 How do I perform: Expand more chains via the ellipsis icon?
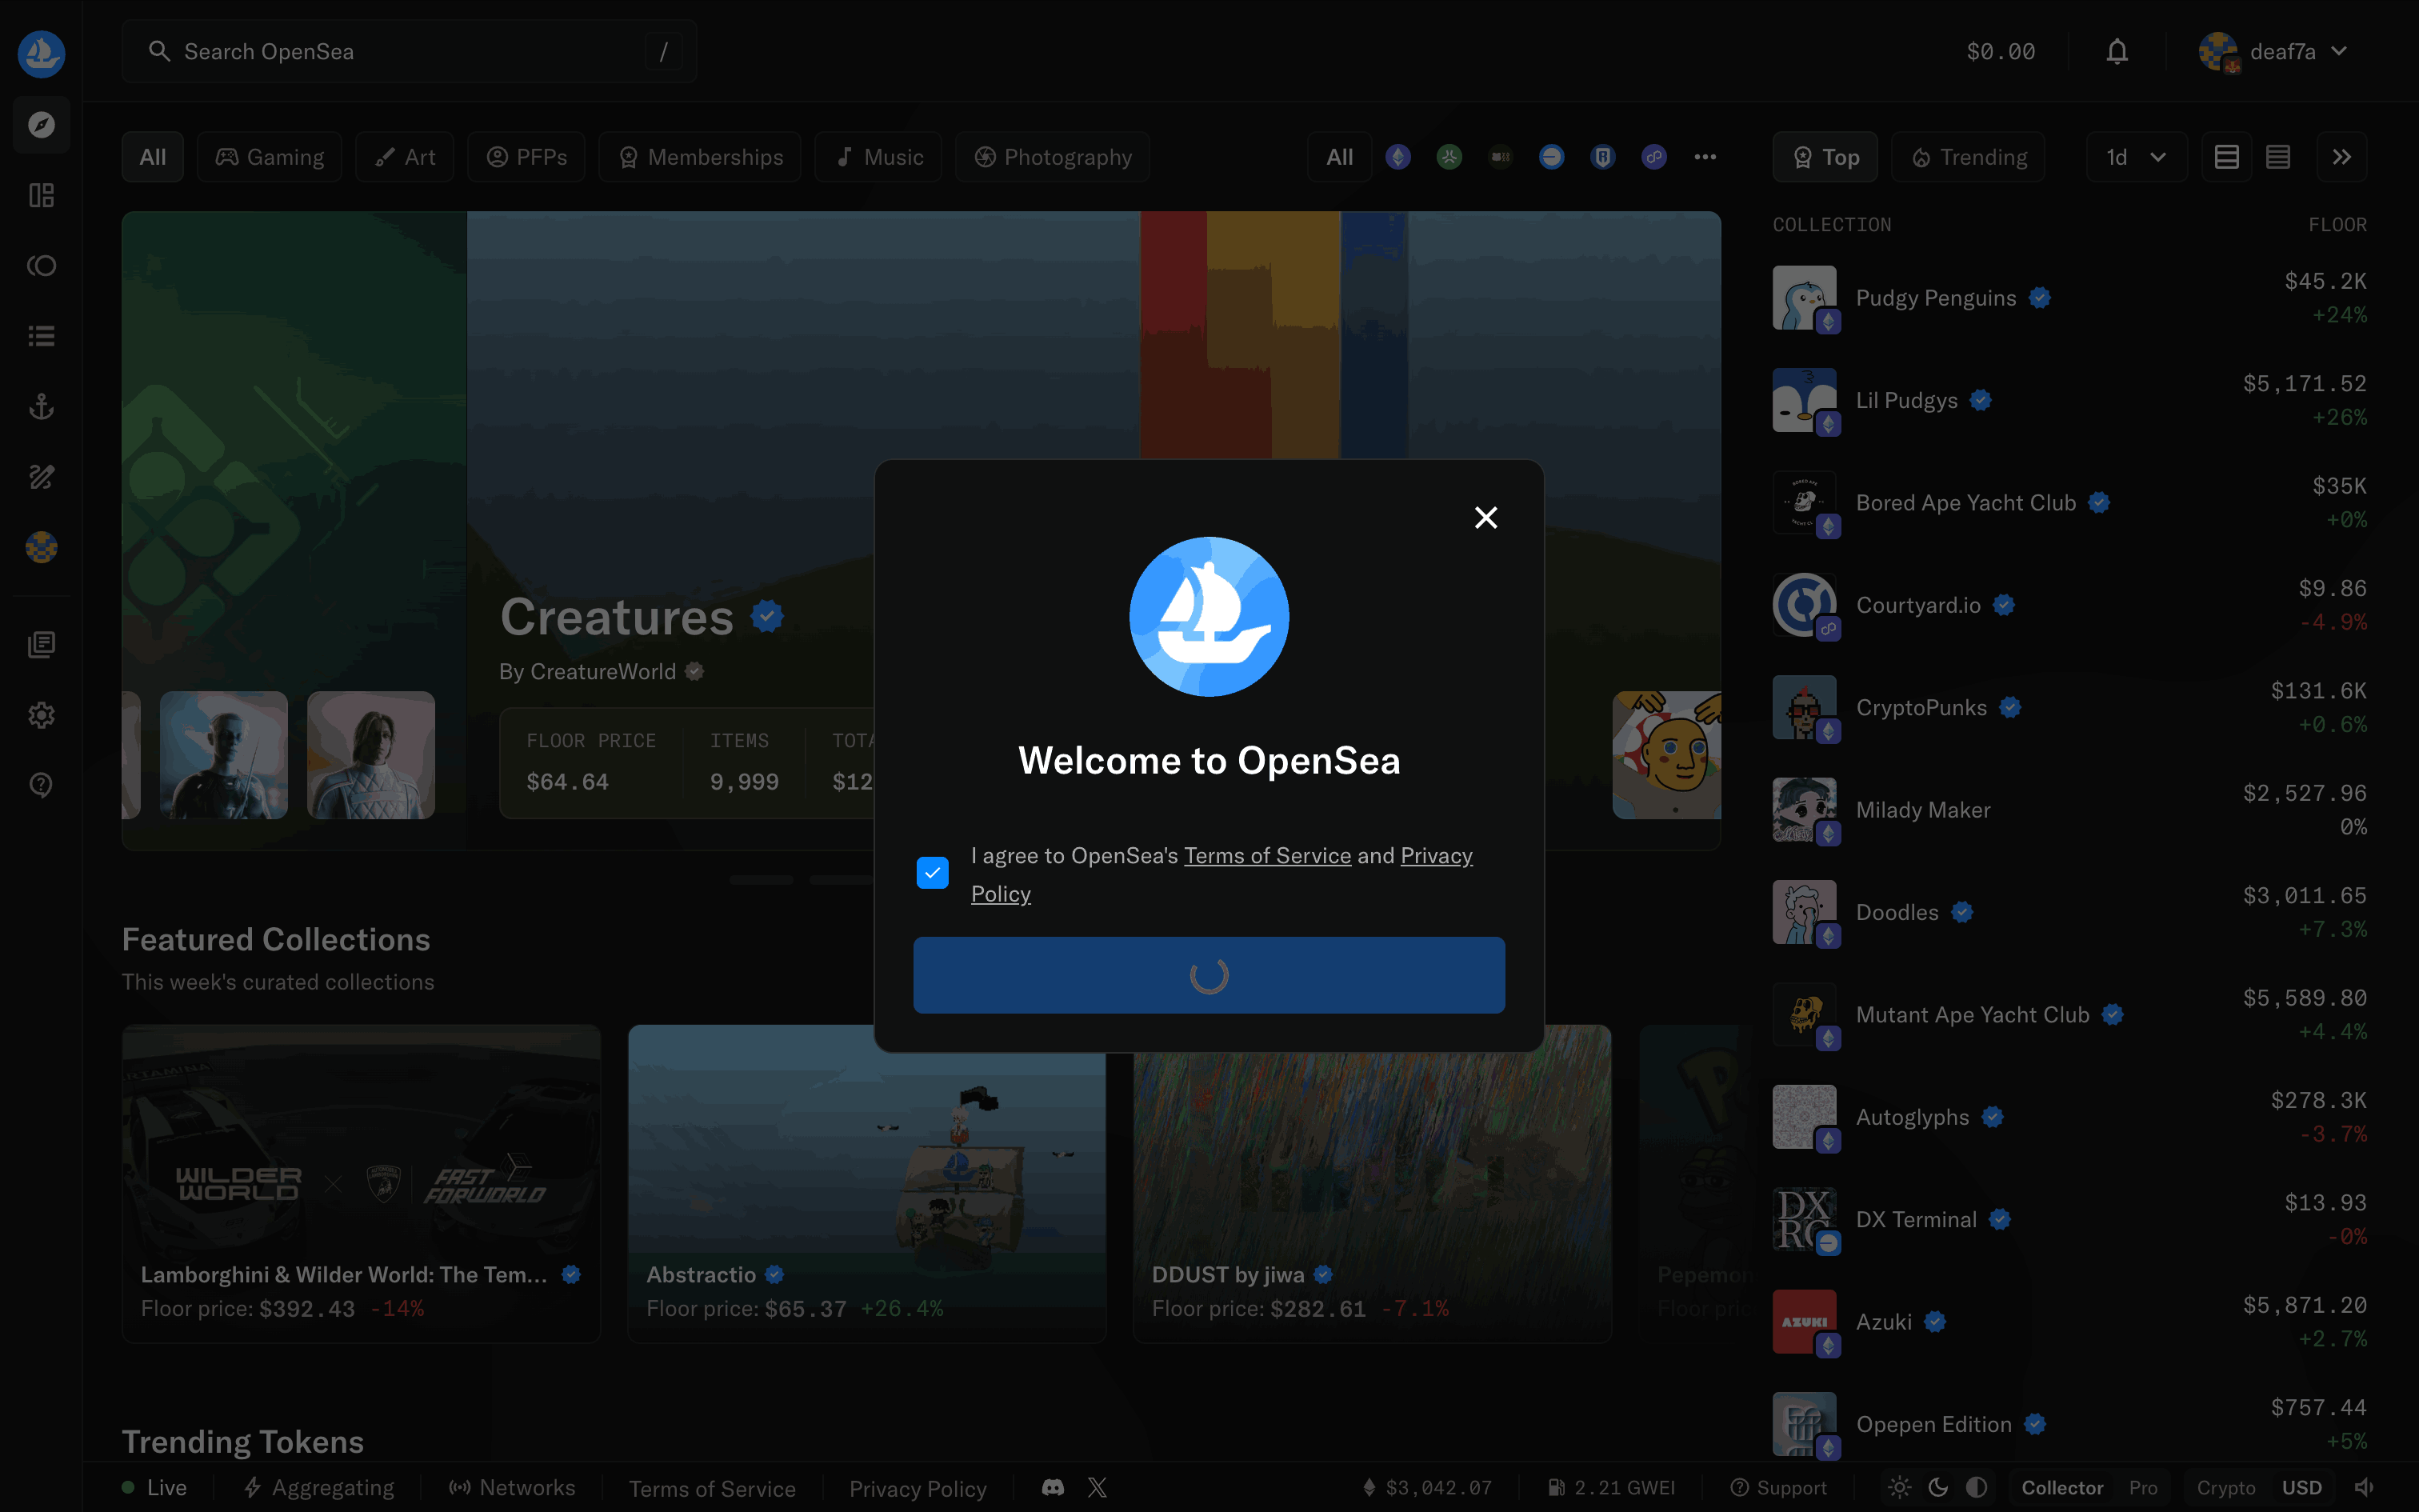pyautogui.click(x=1705, y=157)
